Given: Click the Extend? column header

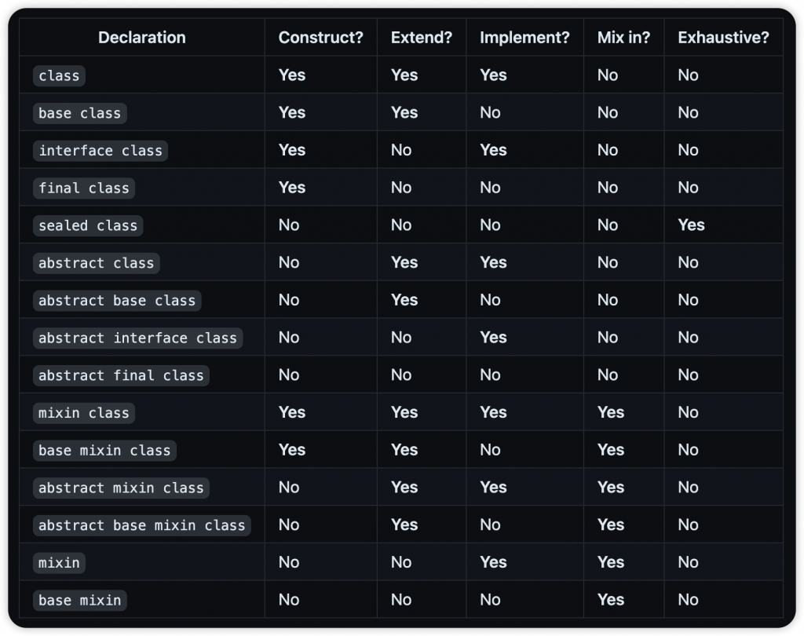Looking at the screenshot, I should [422, 38].
